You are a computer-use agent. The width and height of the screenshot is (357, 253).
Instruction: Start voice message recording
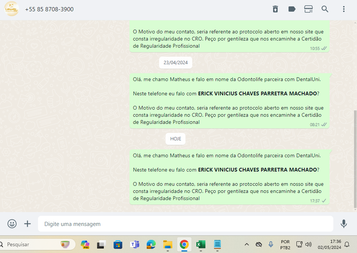coord(344,224)
